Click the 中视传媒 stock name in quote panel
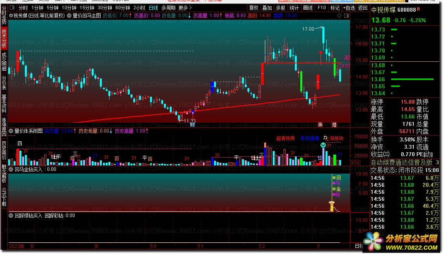Image resolution: width=444 pixels, height=254 pixels. (x=383, y=10)
